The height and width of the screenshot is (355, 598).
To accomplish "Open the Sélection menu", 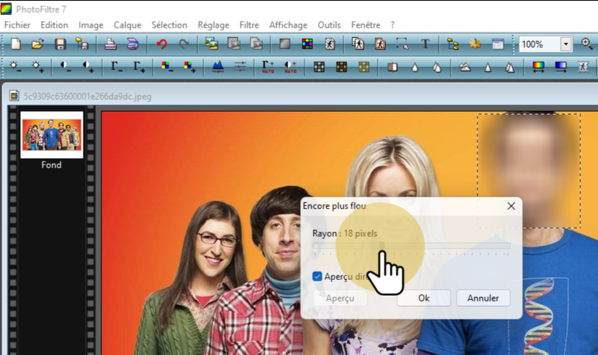I will (x=169, y=25).
